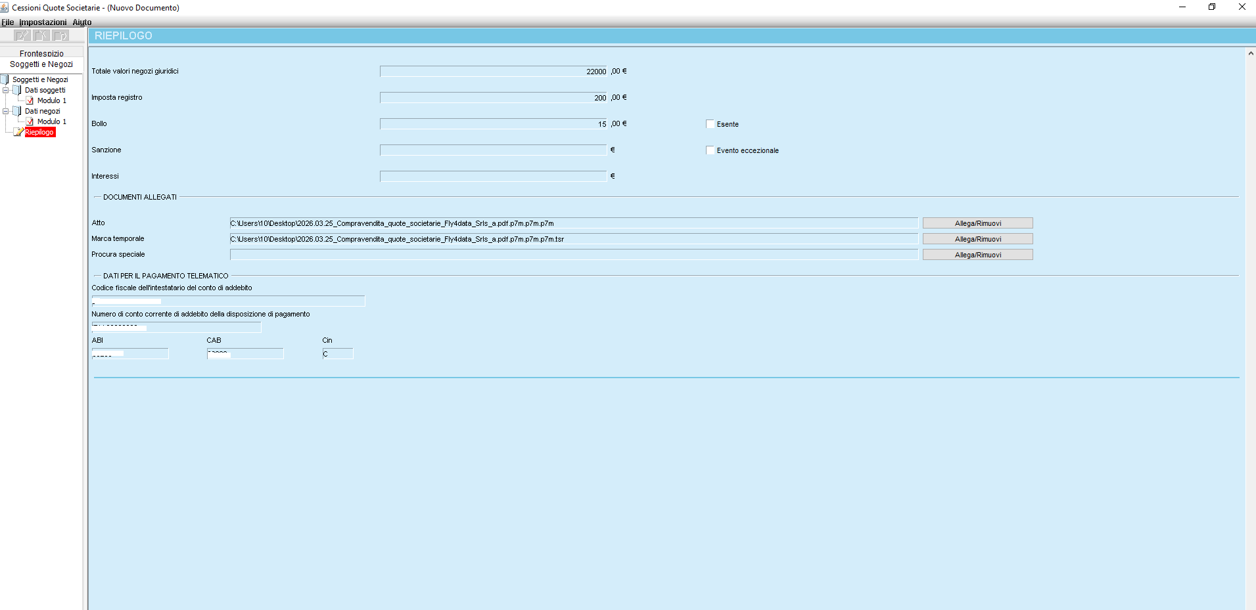Click the RIEPILOGO header title
This screenshot has height=610, width=1256.
(124, 35)
